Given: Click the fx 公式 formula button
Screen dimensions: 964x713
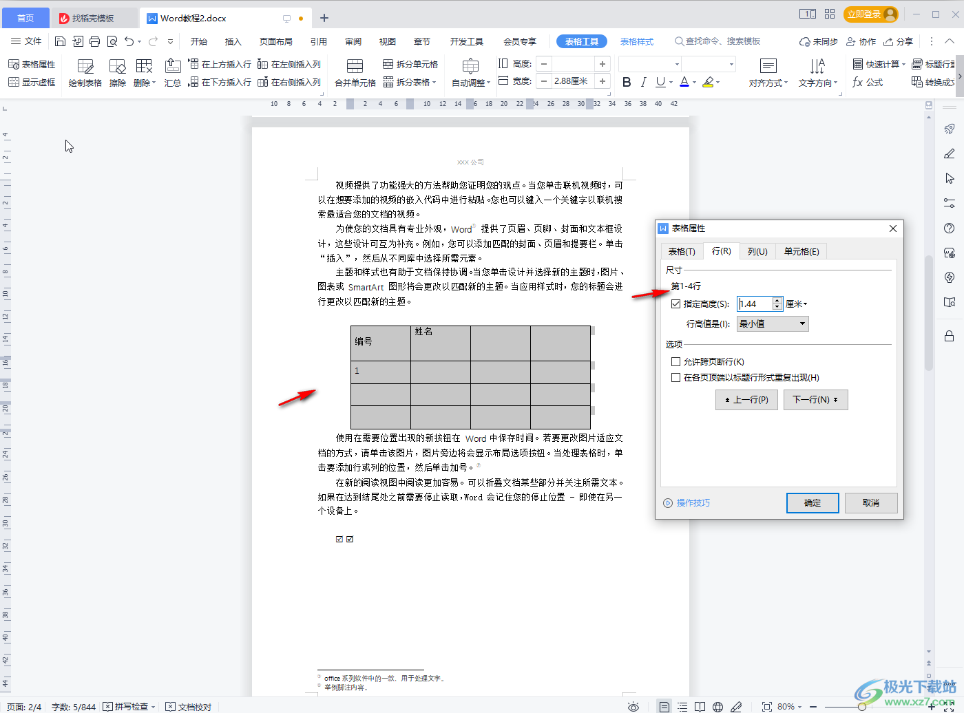Looking at the screenshot, I should 868,82.
